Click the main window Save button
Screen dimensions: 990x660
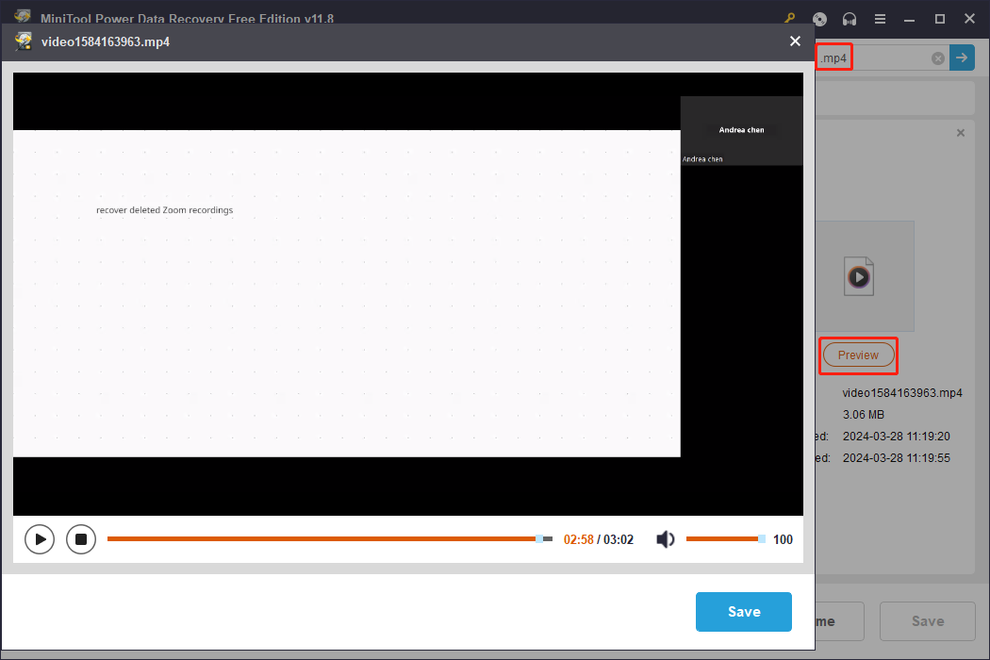[x=928, y=620]
